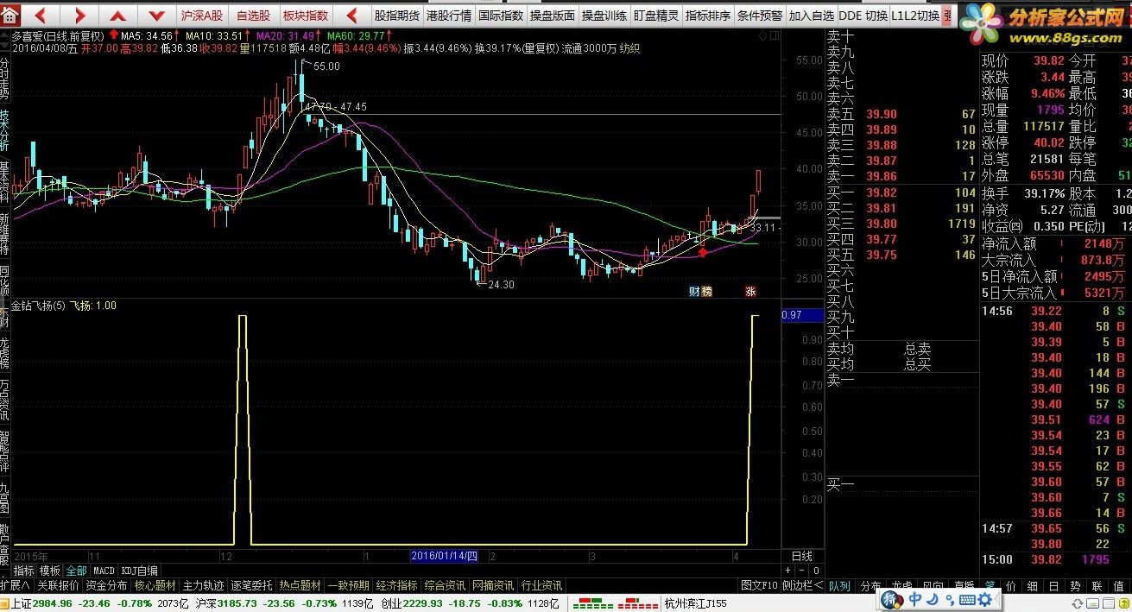Viewport: 1132px width, 612px height.
Task: Open the 关联报价 bottom tab
Action: 58,585
